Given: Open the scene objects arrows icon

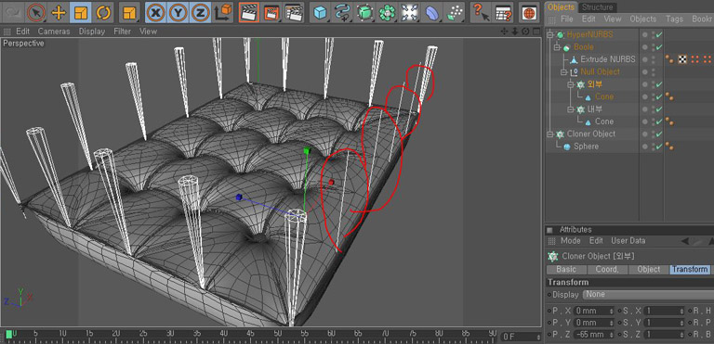Looking at the screenshot, I should [409, 12].
